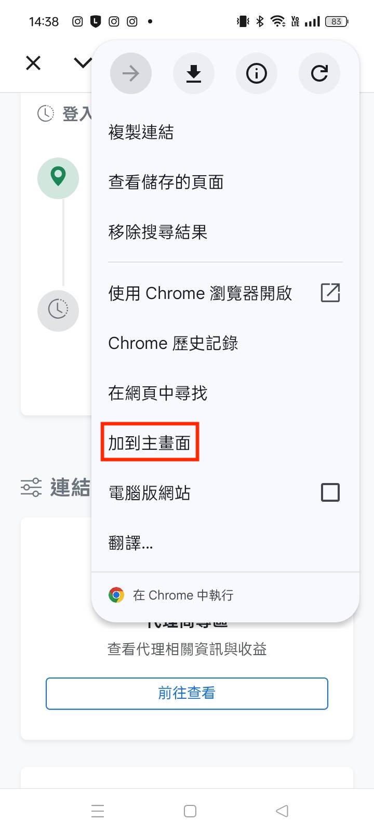Open the page info icon
Screen dimensions: 374x834
click(257, 73)
